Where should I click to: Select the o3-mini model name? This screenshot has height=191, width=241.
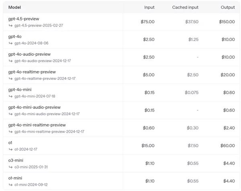[17, 161]
